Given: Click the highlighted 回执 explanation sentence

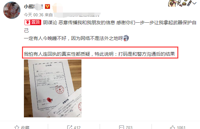Looking at the screenshot, I should [99, 54].
